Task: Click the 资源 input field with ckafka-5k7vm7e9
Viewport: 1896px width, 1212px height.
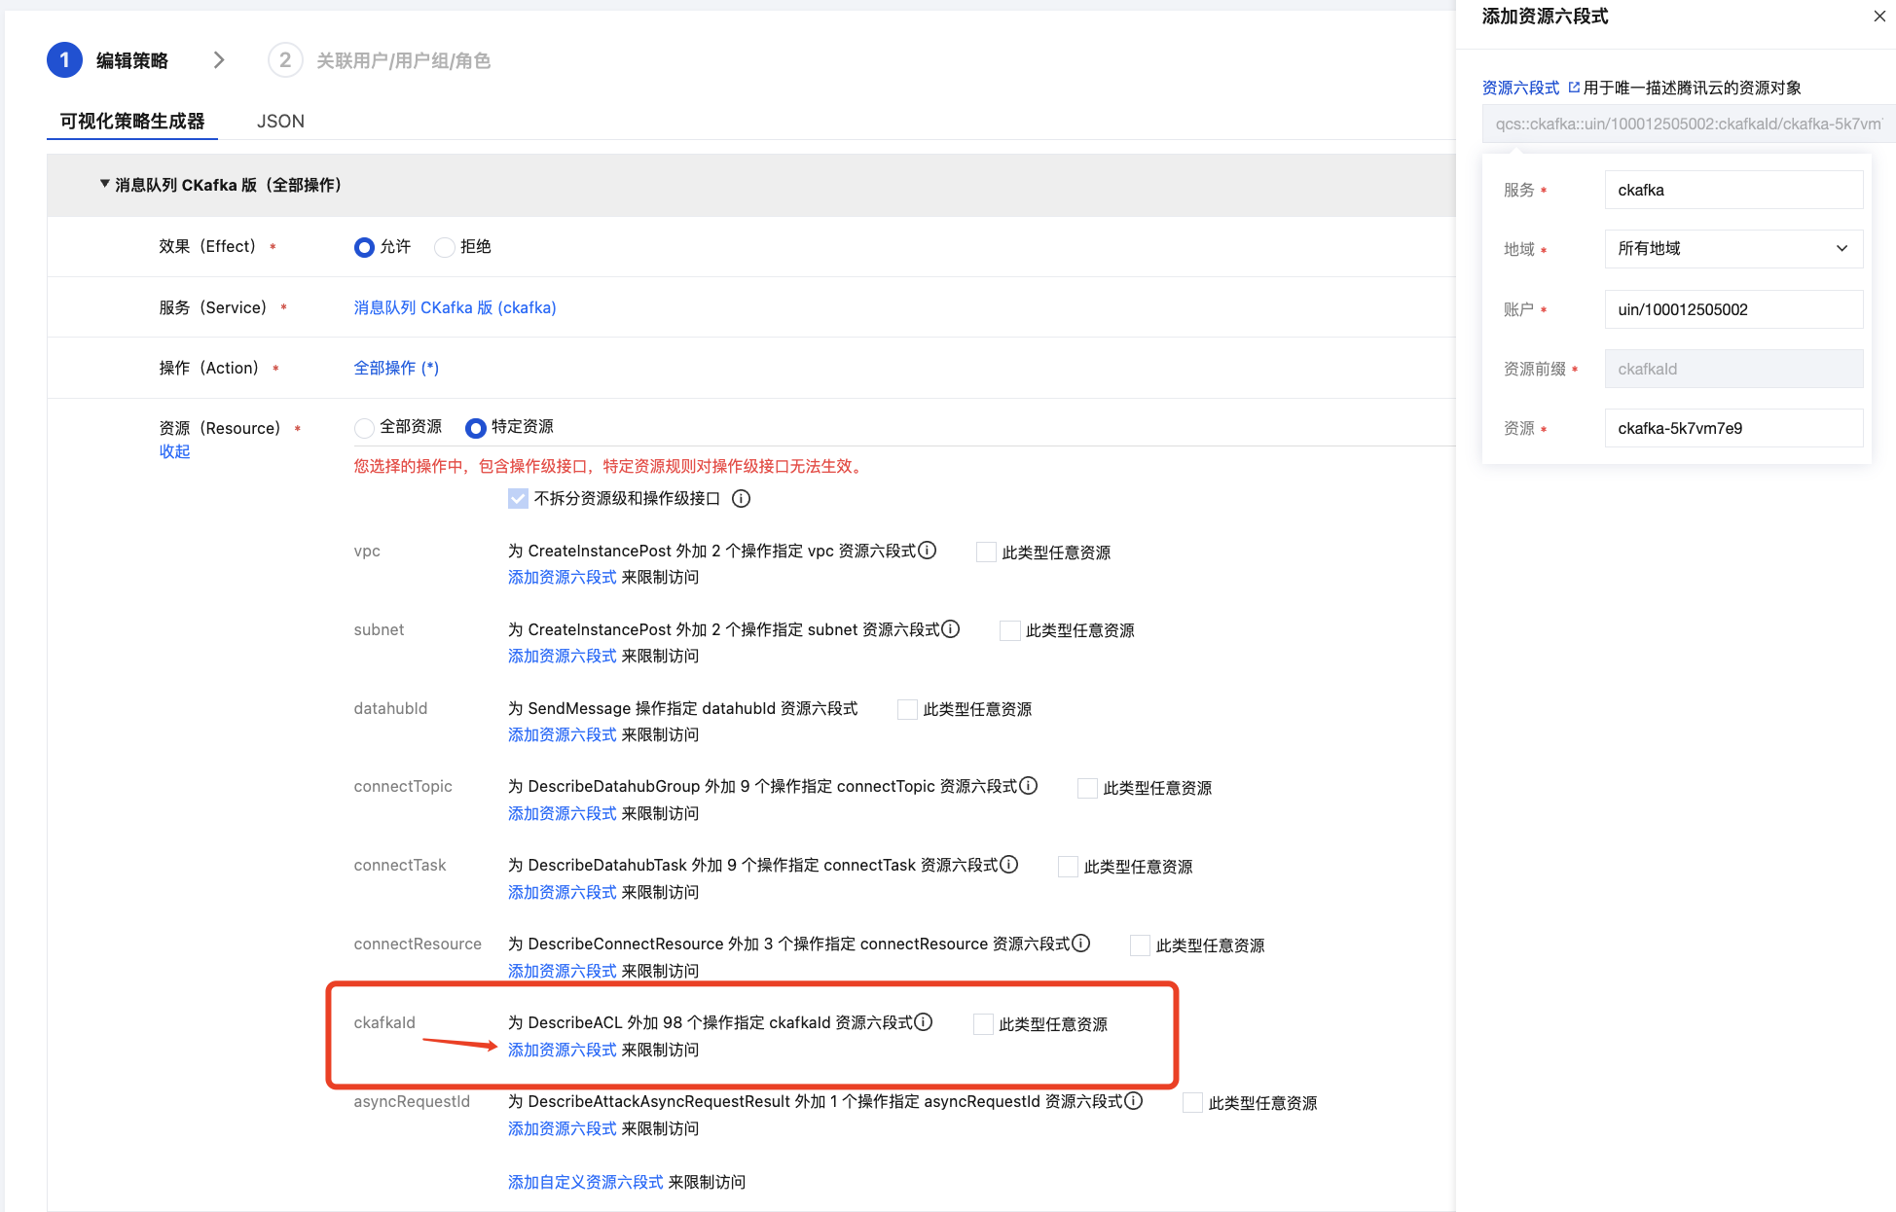Action: (1732, 428)
